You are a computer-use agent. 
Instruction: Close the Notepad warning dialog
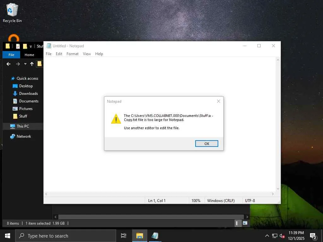point(219,101)
